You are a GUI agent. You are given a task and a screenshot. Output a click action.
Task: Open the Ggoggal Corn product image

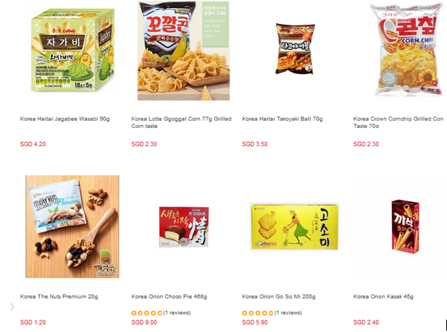pyautogui.click(x=183, y=51)
